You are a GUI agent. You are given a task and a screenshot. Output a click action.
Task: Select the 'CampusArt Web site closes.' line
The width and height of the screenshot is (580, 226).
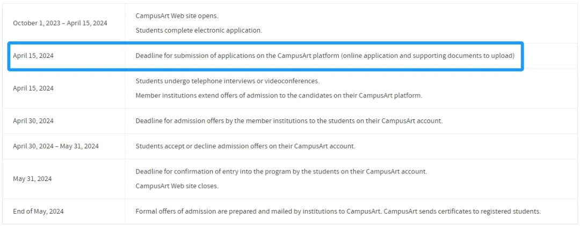coord(177,186)
